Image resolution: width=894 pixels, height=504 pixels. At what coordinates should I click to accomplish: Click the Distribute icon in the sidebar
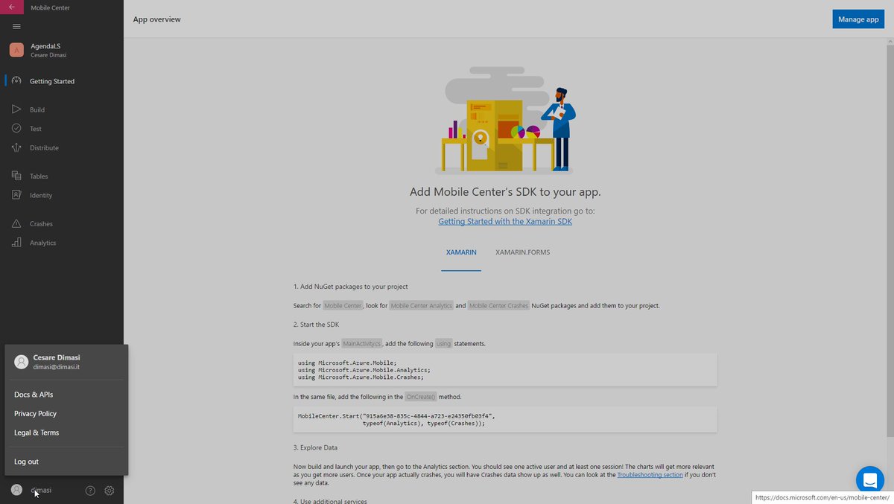[x=16, y=147]
